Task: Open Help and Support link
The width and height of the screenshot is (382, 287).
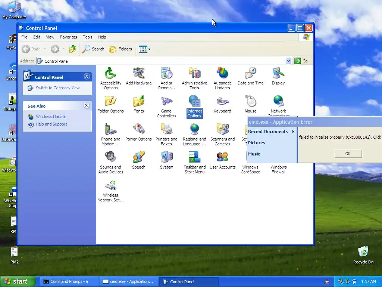Action: [x=51, y=124]
